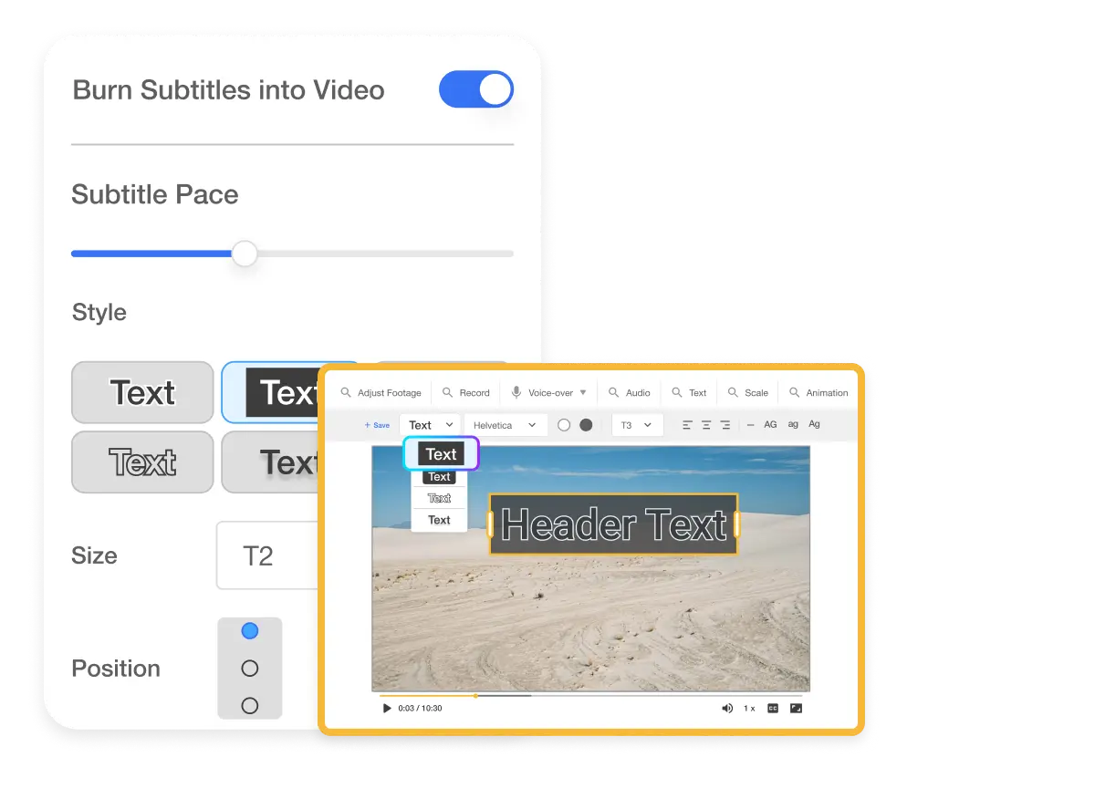Pick the white color circle
Image resolution: width=1095 pixels, height=799 pixels.
[x=564, y=425]
